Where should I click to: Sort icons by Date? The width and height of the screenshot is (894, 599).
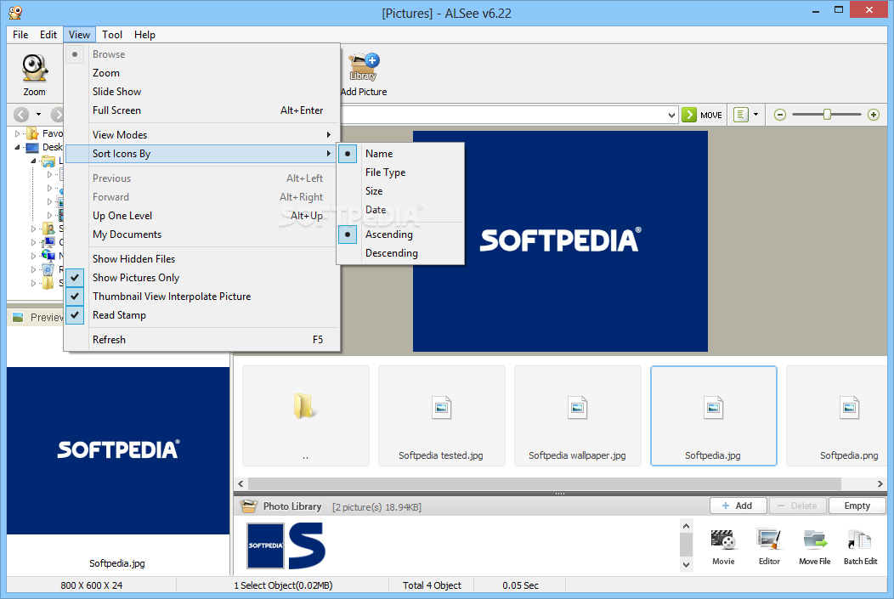pyautogui.click(x=401, y=210)
